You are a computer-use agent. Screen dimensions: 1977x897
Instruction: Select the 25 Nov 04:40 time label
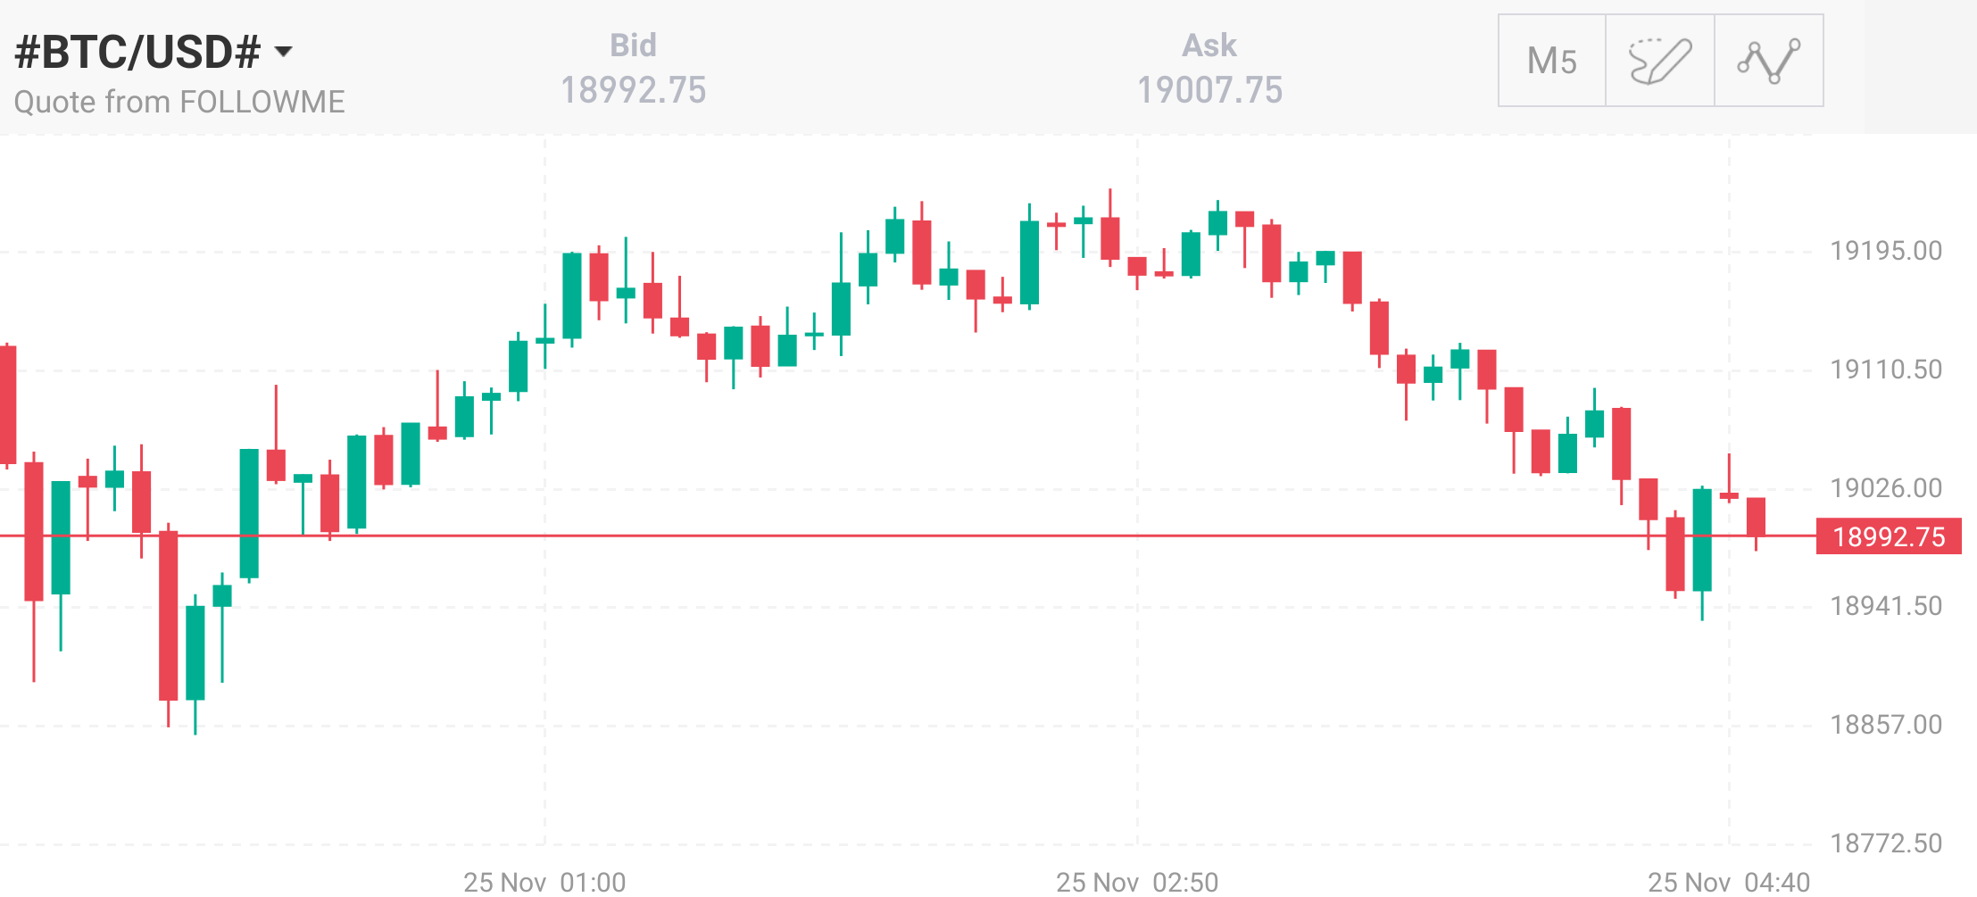point(1729,882)
